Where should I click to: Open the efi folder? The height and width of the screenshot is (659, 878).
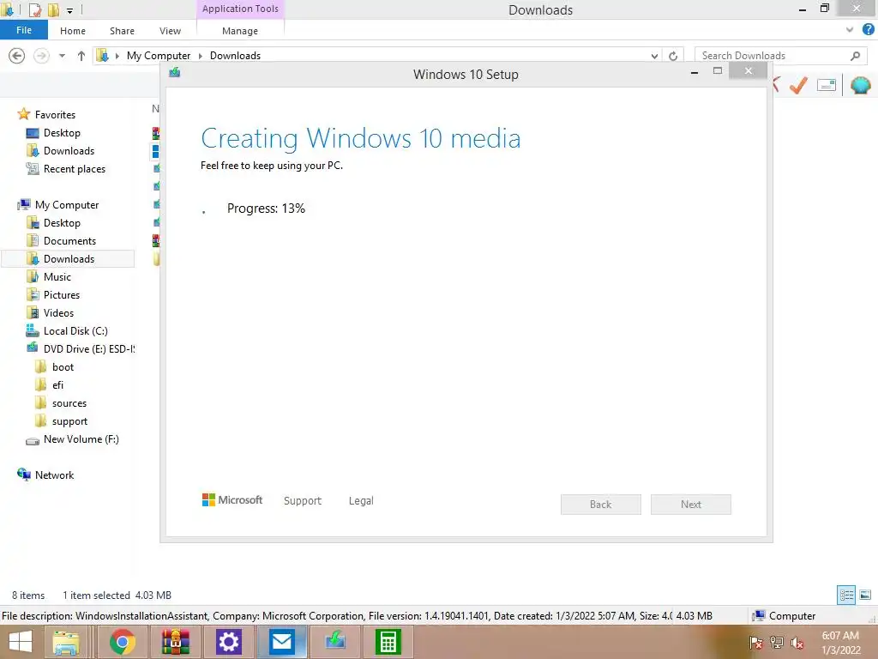pyautogui.click(x=57, y=385)
